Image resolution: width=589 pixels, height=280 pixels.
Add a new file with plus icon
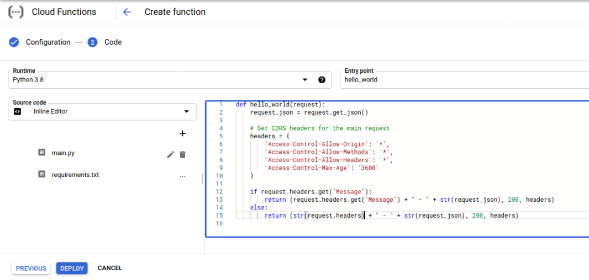coord(182,133)
